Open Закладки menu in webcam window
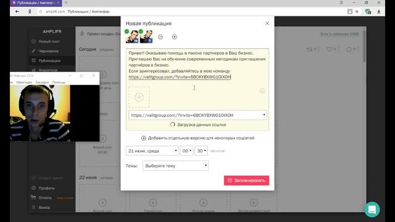 click(x=42, y=82)
